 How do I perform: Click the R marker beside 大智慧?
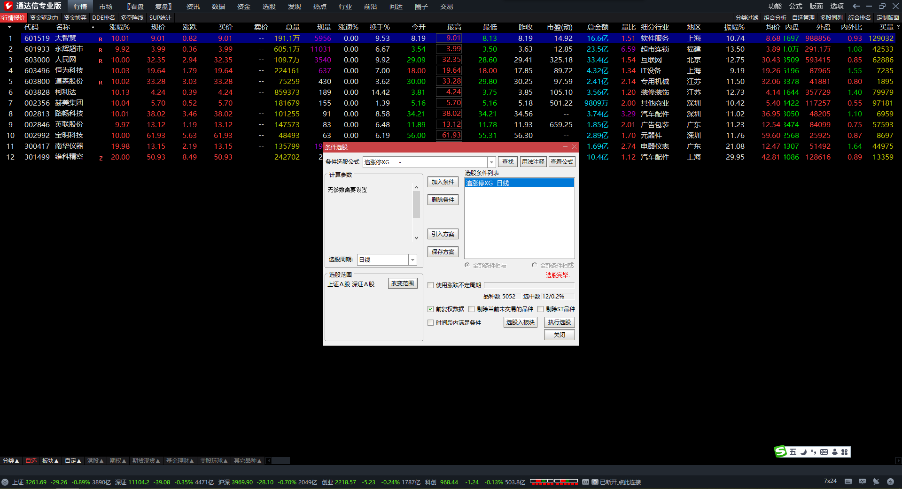click(x=101, y=39)
